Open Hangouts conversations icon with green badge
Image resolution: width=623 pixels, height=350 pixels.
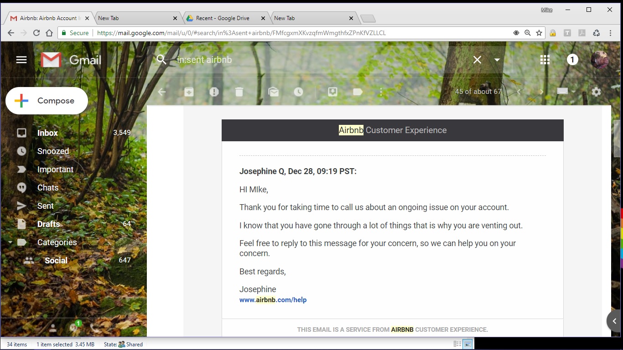pyautogui.click(x=74, y=327)
